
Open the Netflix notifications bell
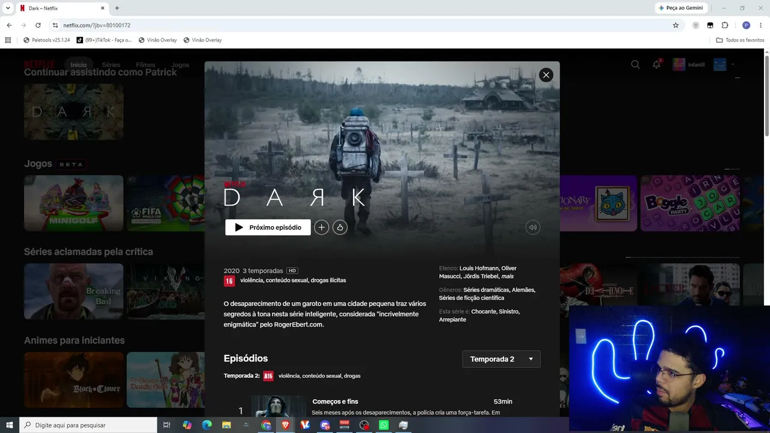[x=656, y=64]
